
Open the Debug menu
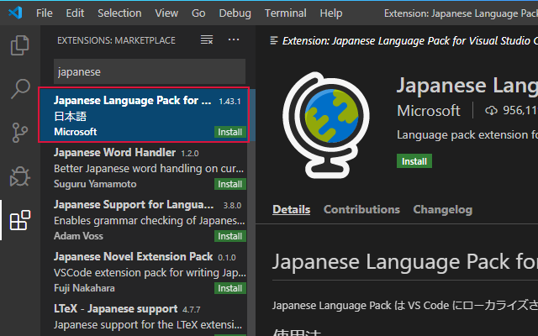click(x=235, y=13)
